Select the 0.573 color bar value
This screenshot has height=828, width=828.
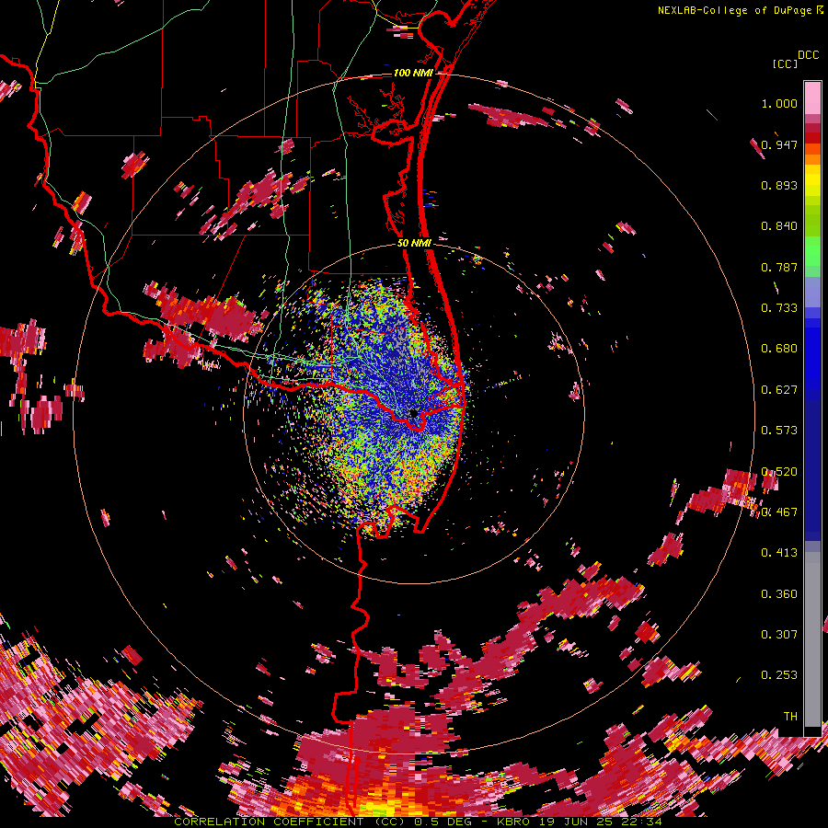(779, 431)
